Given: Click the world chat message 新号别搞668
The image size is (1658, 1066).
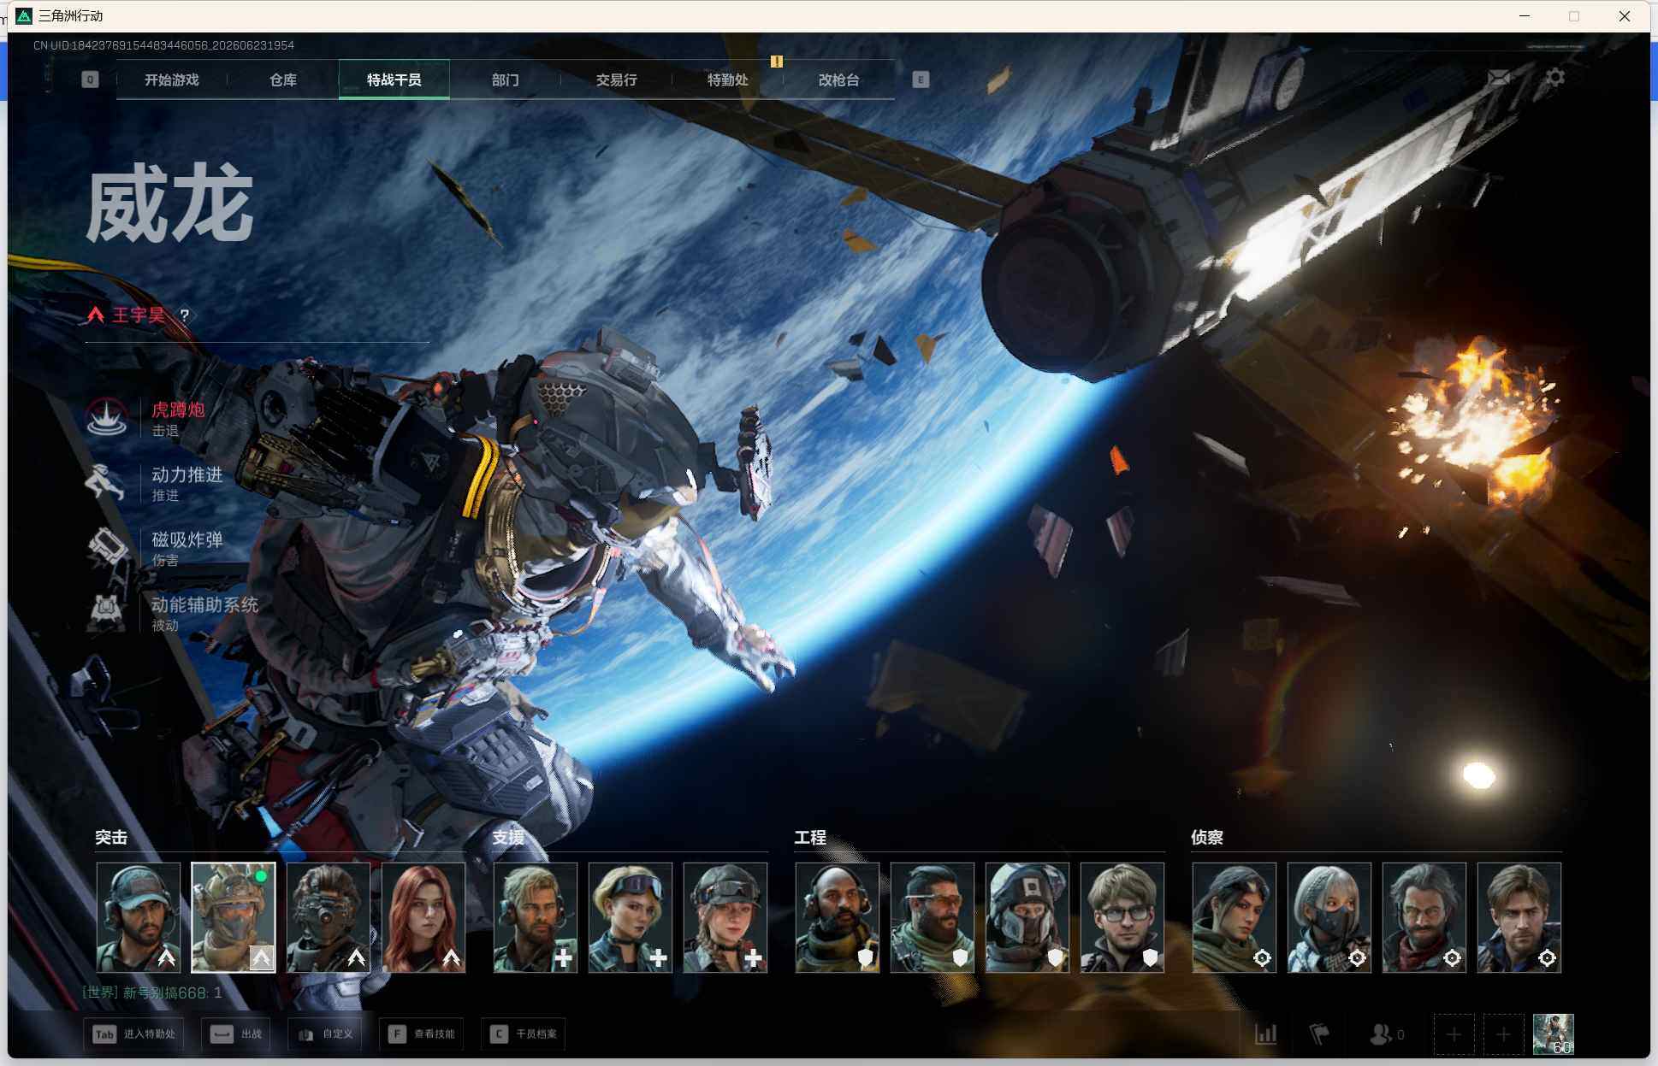Looking at the screenshot, I should (x=152, y=992).
